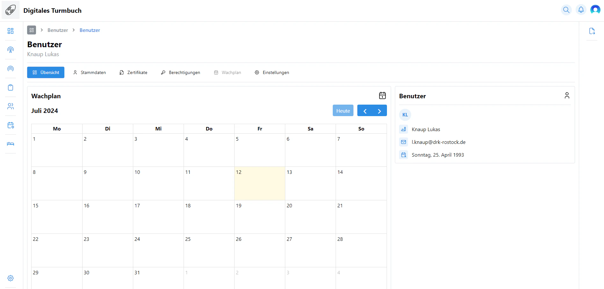The height and width of the screenshot is (289, 604).
Task: Click the Juli 2024 month title
Action: point(45,111)
